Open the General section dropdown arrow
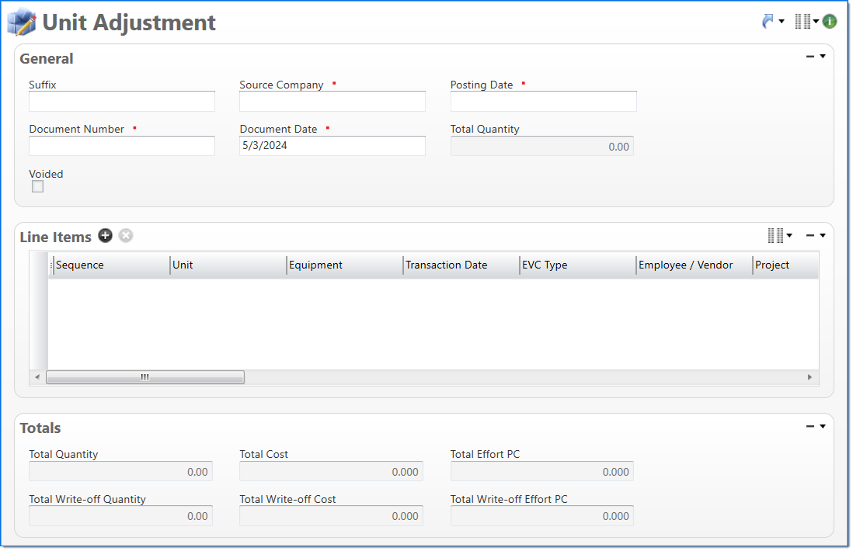The width and height of the screenshot is (853, 551). [823, 57]
